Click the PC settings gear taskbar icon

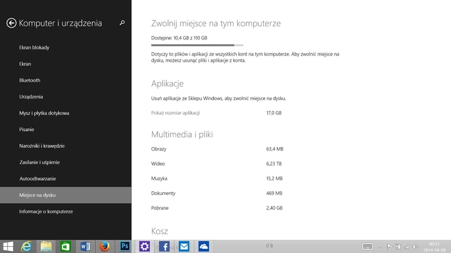click(144, 246)
